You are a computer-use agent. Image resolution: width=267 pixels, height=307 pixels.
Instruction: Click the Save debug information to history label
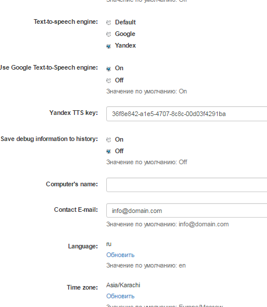[x=49, y=139]
